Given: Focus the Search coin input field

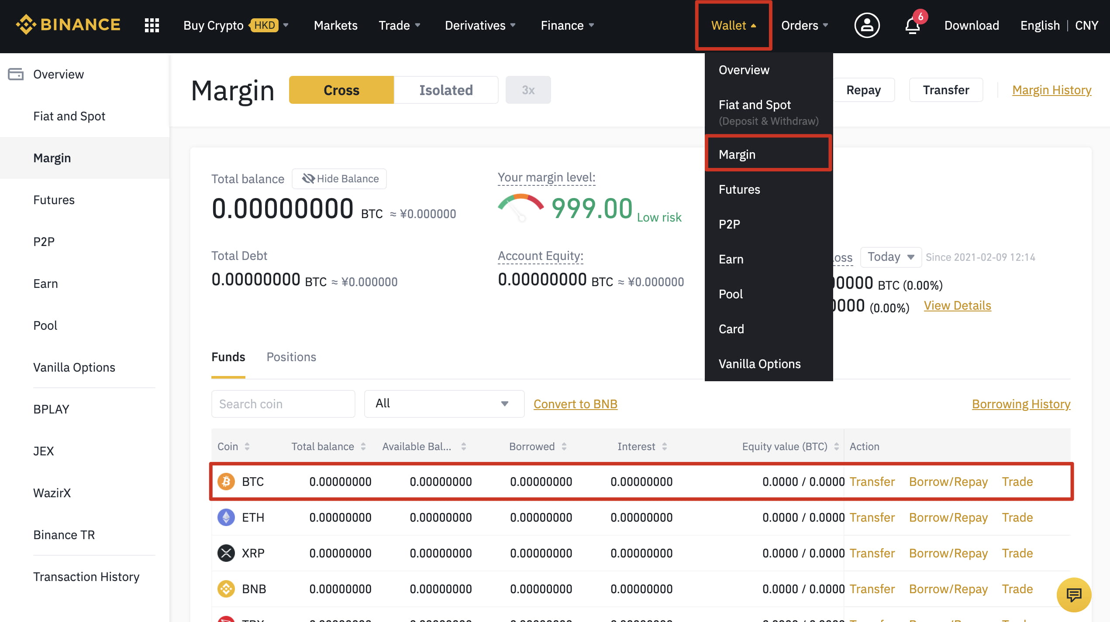Looking at the screenshot, I should [x=283, y=404].
